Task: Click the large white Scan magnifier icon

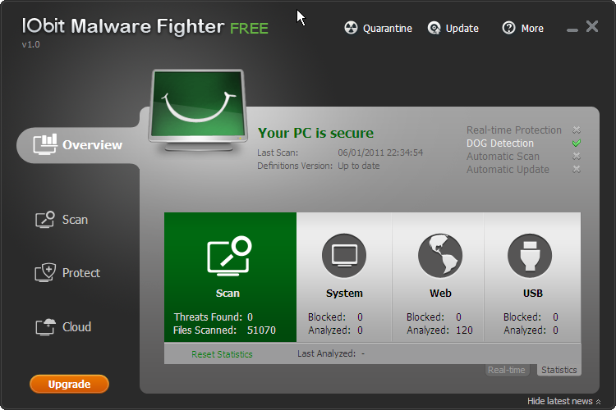Action: click(x=229, y=255)
